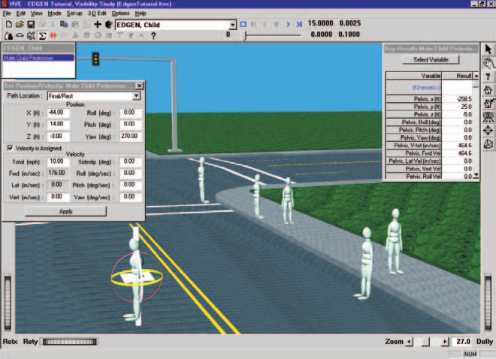The width and height of the screenshot is (496, 359).
Task: Open the 3-D Edit menu
Action: (x=97, y=14)
